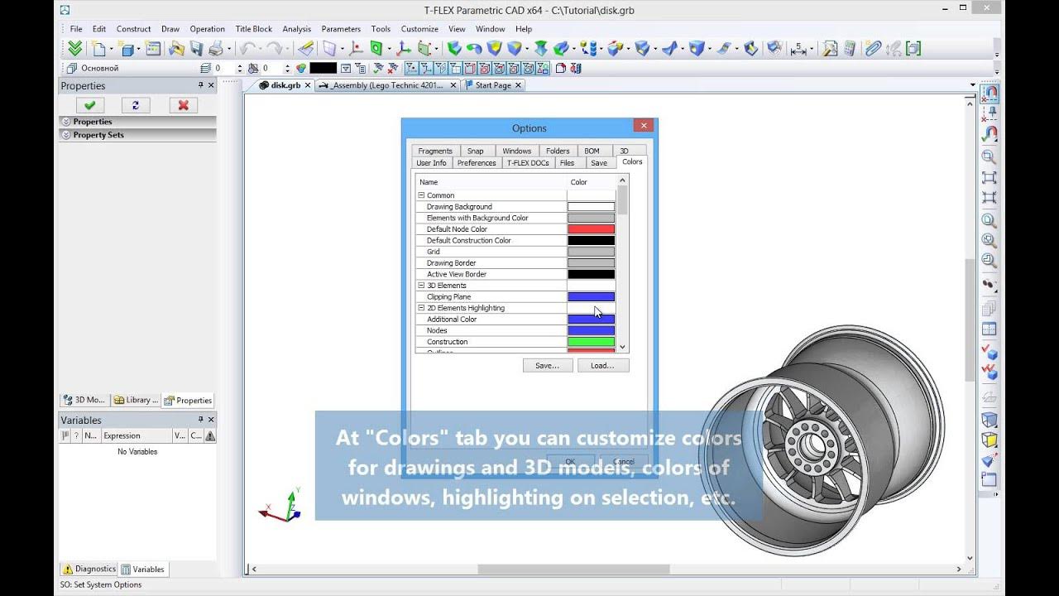Pin the Properties panel
The width and height of the screenshot is (1059, 596).
pos(200,85)
